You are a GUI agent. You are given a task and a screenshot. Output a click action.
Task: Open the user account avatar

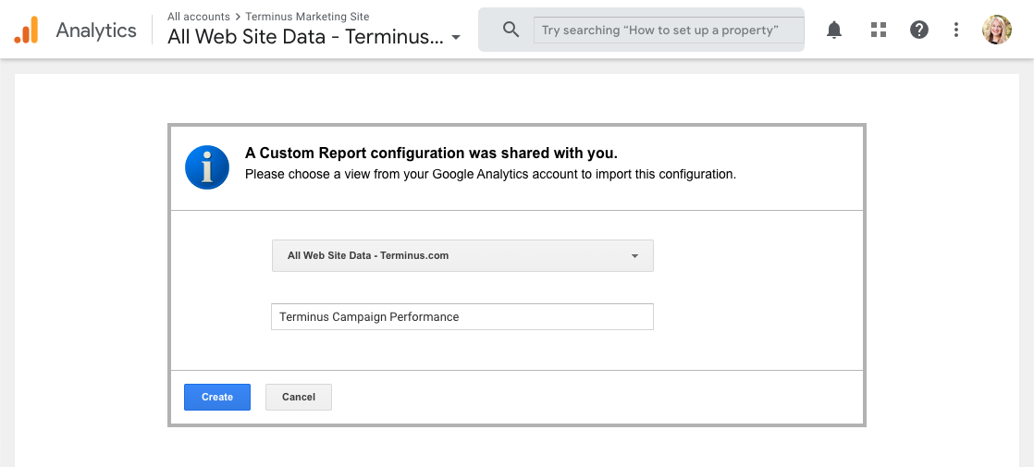[x=996, y=30]
